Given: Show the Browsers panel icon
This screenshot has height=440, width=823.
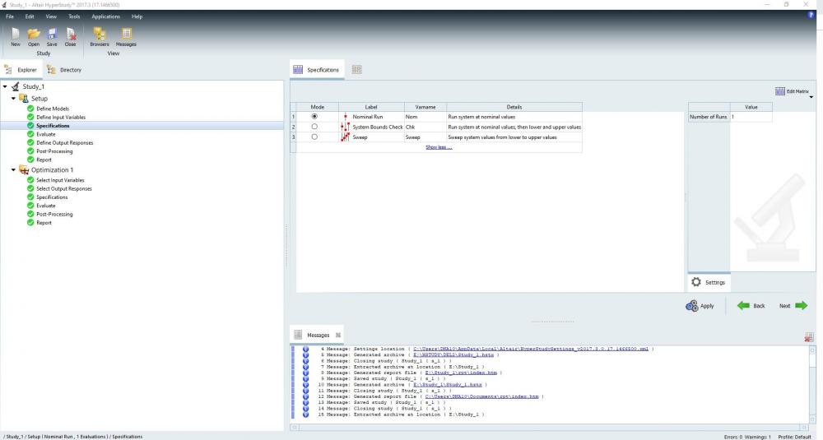Looking at the screenshot, I should pos(100,34).
